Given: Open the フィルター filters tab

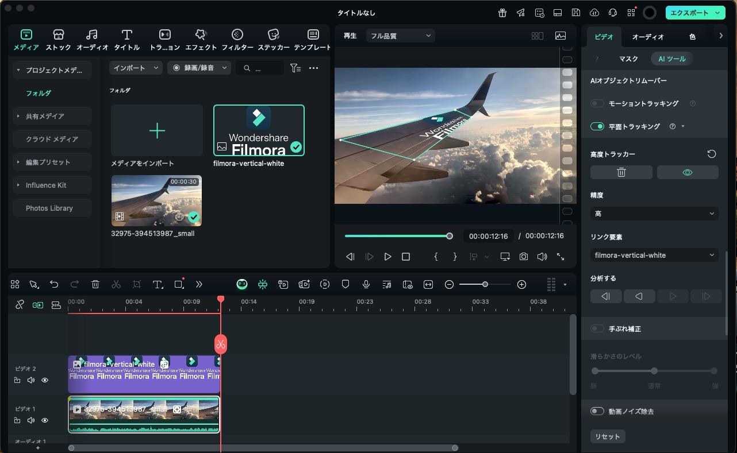Looking at the screenshot, I should pyautogui.click(x=237, y=40).
